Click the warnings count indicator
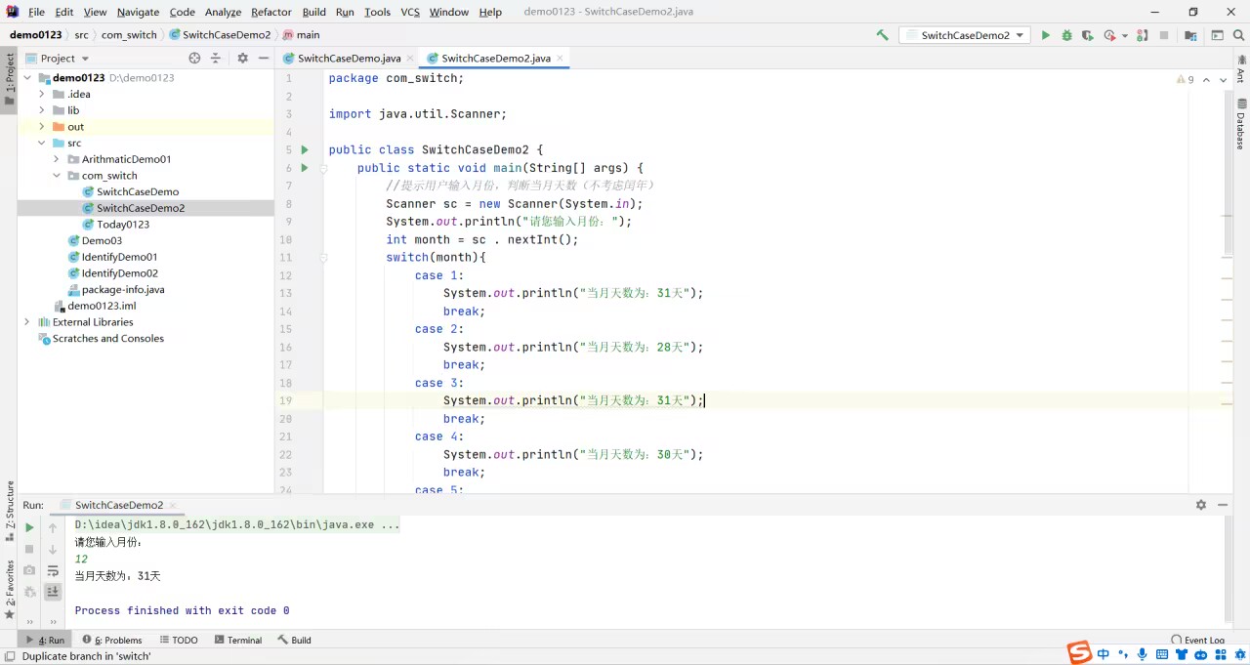 coord(1186,80)
